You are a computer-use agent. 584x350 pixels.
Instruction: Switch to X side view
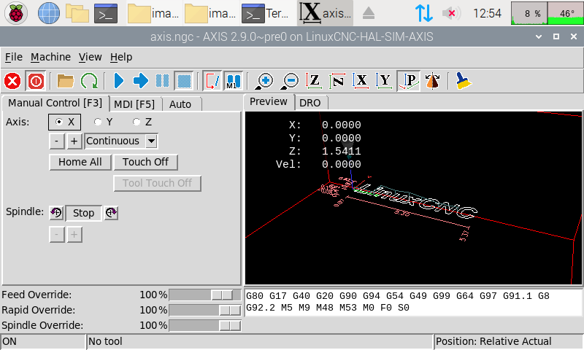(x=361, y=81)
